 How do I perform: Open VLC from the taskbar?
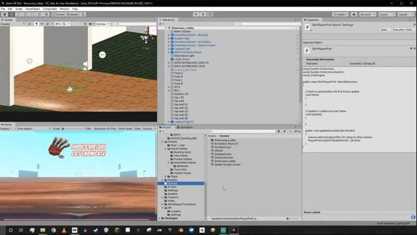tap(64, 230)
